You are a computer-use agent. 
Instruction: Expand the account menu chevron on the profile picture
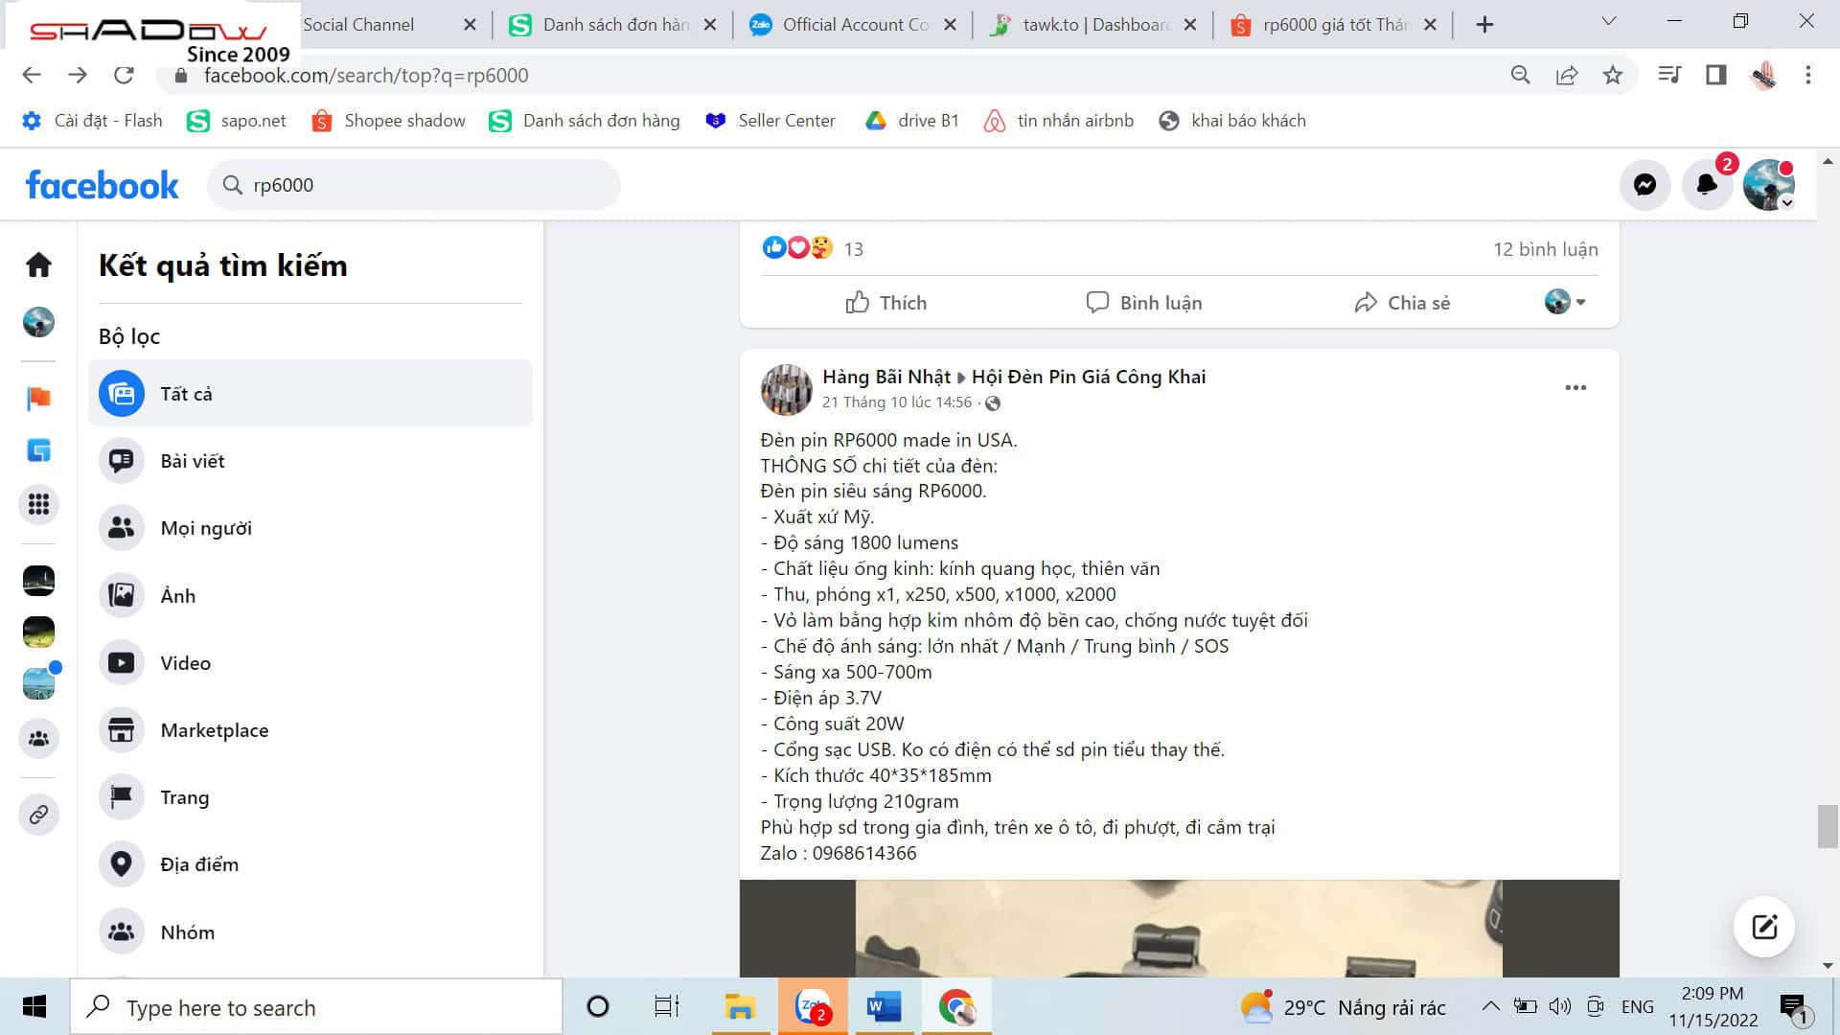(x=1785, y=203)
